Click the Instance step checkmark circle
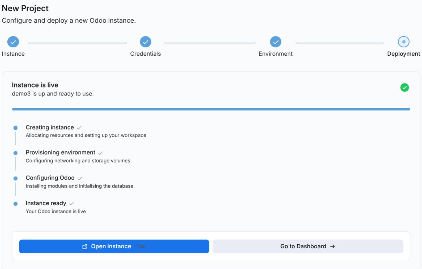The height and width of the screenshot is (269, 422). (x=13, y=42)
